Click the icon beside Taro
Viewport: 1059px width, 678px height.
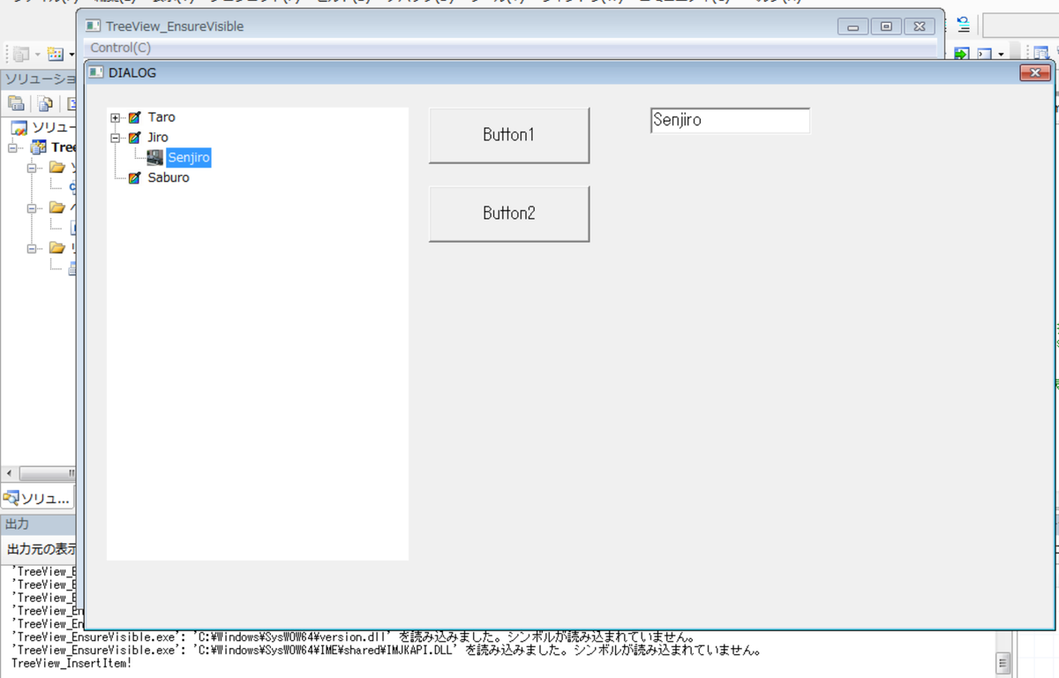click(x=135, y=117)
